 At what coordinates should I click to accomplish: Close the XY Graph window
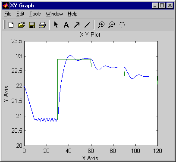click(170, 6)
